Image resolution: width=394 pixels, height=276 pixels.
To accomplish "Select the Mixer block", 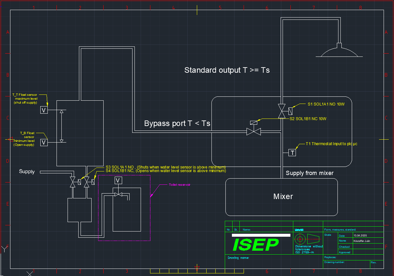I will click(x=282, y=197).
